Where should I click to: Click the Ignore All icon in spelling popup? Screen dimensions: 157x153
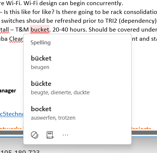35,135
